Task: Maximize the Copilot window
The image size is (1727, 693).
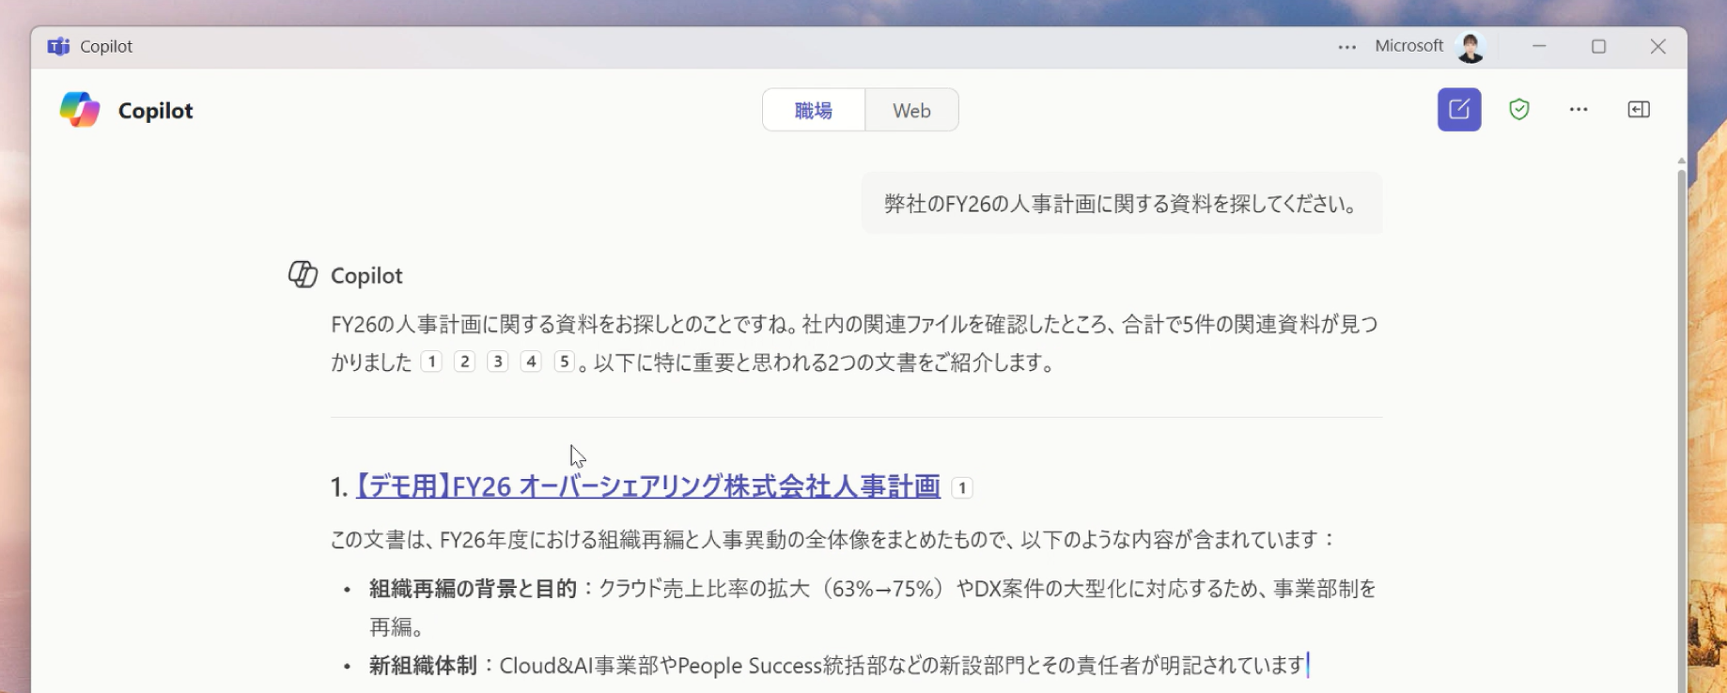Action: coord(1598,47)
